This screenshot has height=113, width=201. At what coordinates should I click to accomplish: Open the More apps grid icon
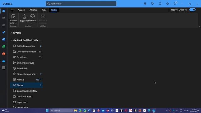tap(4, 68)
